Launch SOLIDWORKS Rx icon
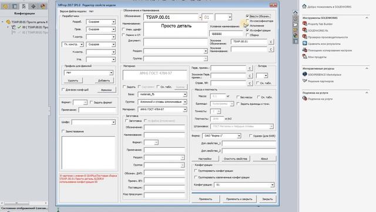376x212 pixels. pos(305,30)
